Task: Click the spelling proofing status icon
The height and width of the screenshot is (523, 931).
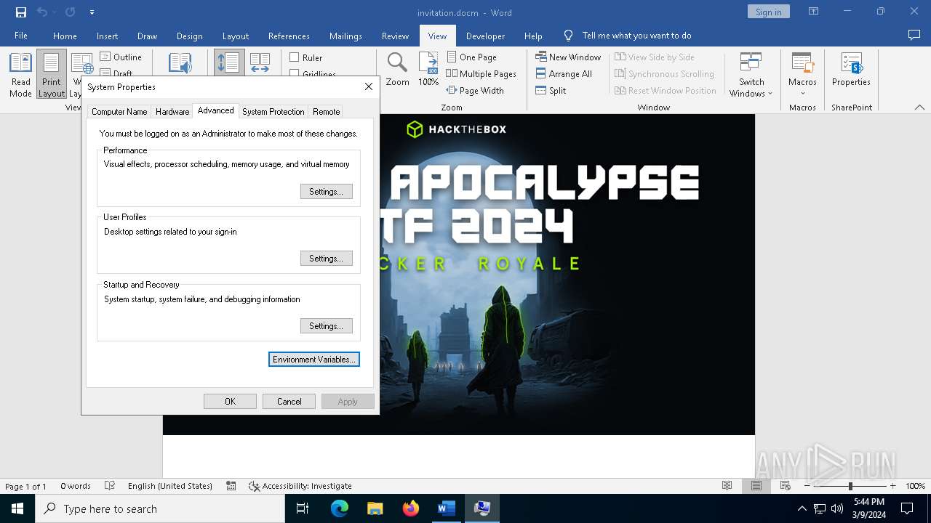Action: tap(110, 486)
